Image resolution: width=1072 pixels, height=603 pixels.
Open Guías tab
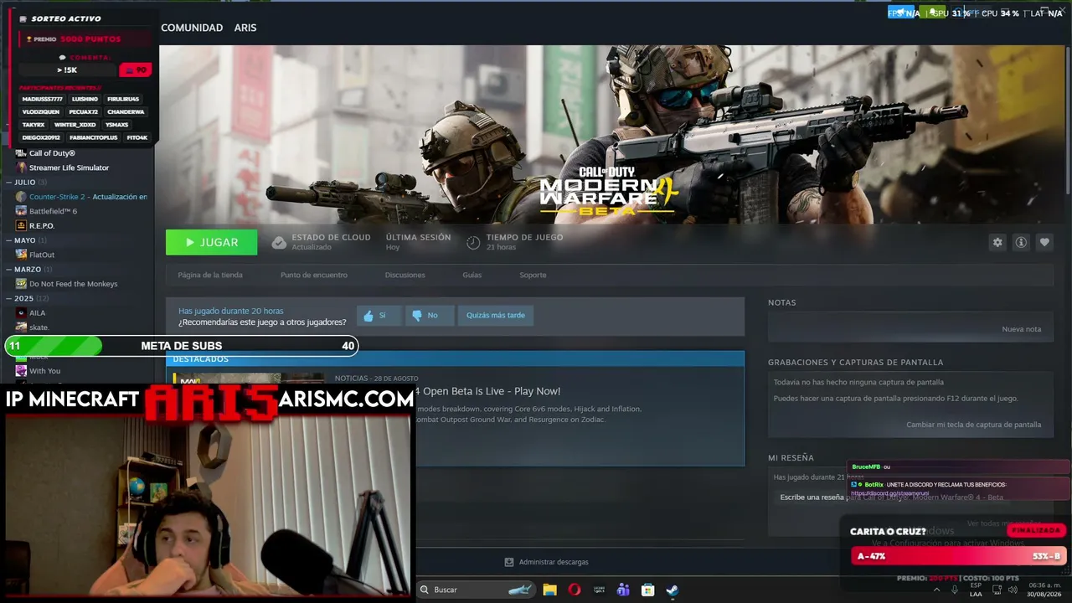point(472,275)
